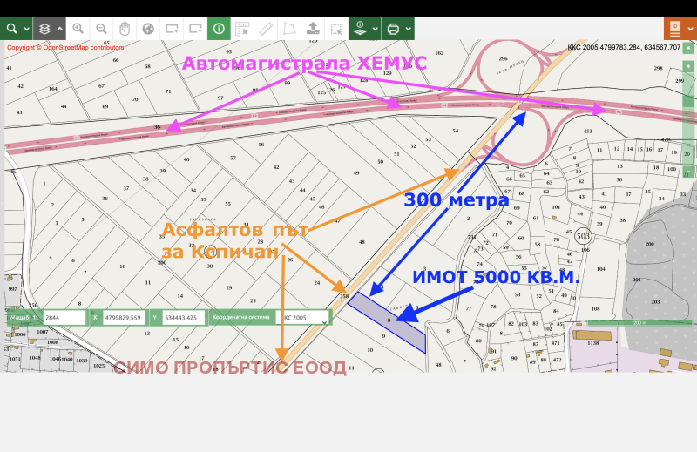Click the zoom out magnifier tool
The image size is (697, 452).
point(101,29)
